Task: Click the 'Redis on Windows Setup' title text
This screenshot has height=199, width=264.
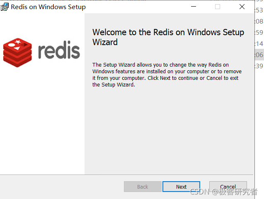Action: click(48, 7)
